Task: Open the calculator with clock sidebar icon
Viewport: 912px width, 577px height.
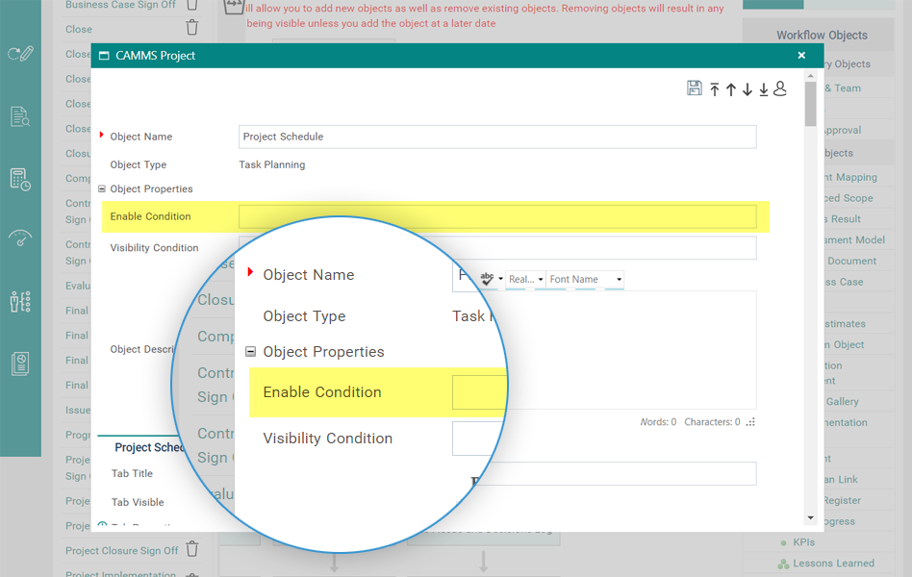Action: (x=20, y=179)
